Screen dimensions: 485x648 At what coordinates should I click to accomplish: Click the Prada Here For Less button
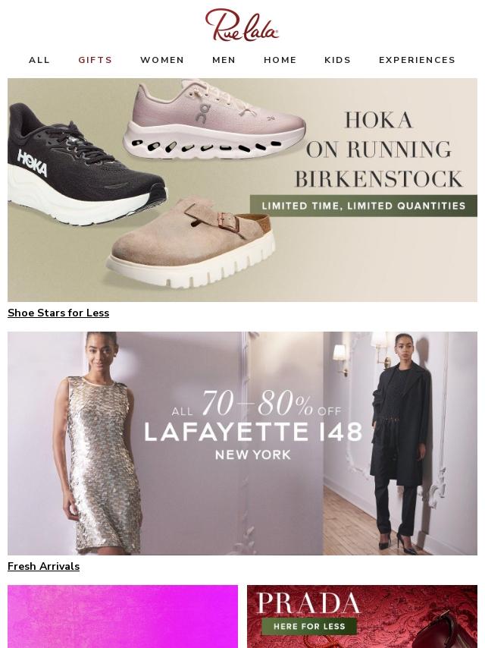point(309,626)
